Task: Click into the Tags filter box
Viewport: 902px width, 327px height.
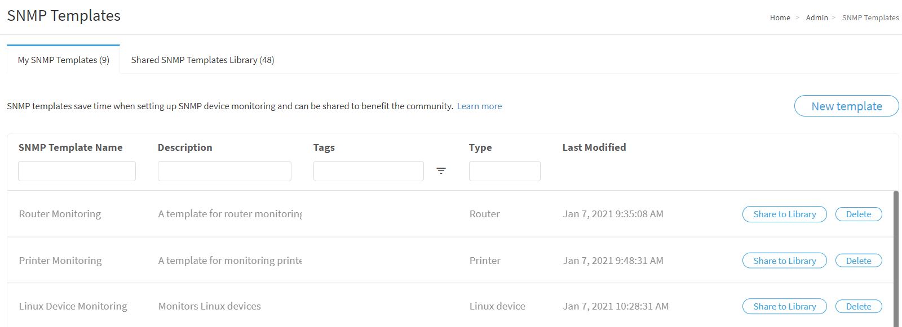Action: pos(368,171)
